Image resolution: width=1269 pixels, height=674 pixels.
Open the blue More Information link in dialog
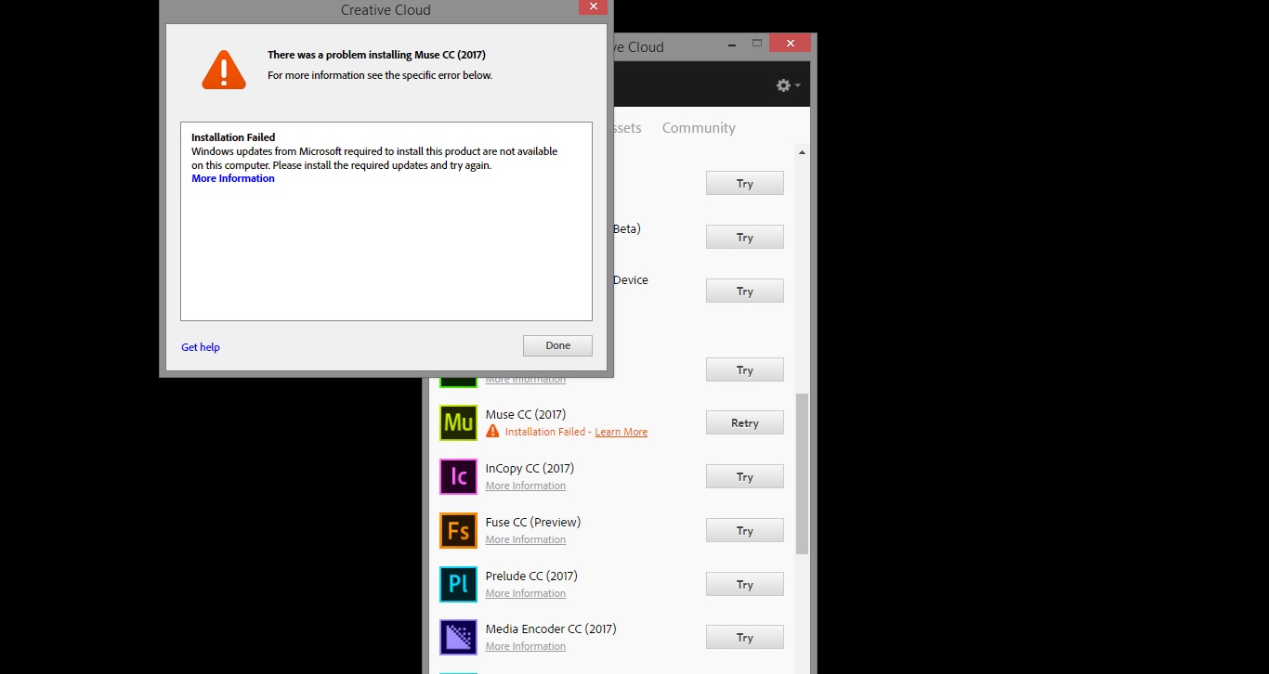tap(233, 178)
